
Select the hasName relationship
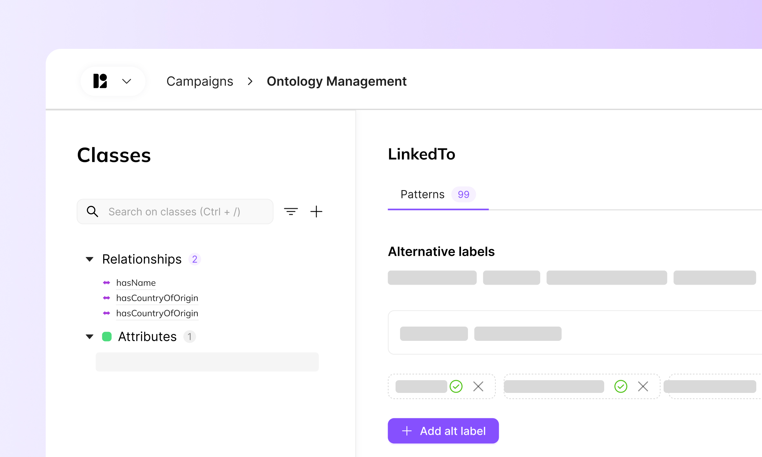(136, 282)
